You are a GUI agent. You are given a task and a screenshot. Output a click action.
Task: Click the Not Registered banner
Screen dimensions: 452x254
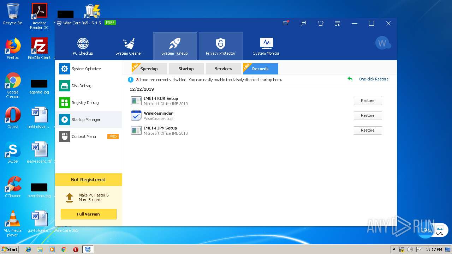[x=88, y=180]
